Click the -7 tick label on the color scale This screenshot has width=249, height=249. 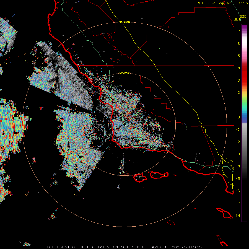tap(238, 203)
